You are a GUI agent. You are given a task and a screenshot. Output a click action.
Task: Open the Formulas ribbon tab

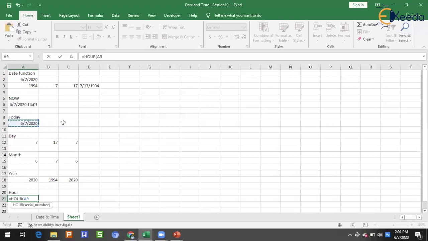[x=95, y=15]
